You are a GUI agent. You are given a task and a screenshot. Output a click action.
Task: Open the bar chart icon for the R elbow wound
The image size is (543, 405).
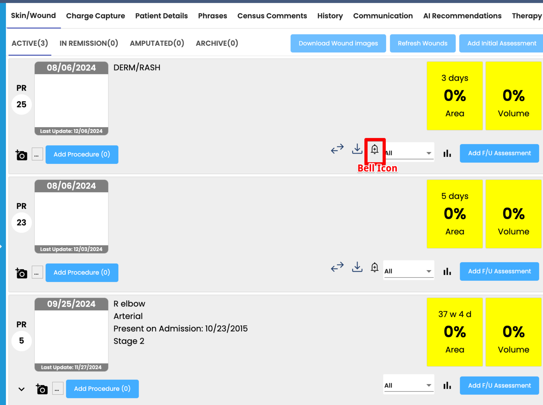tap(447, 385)
